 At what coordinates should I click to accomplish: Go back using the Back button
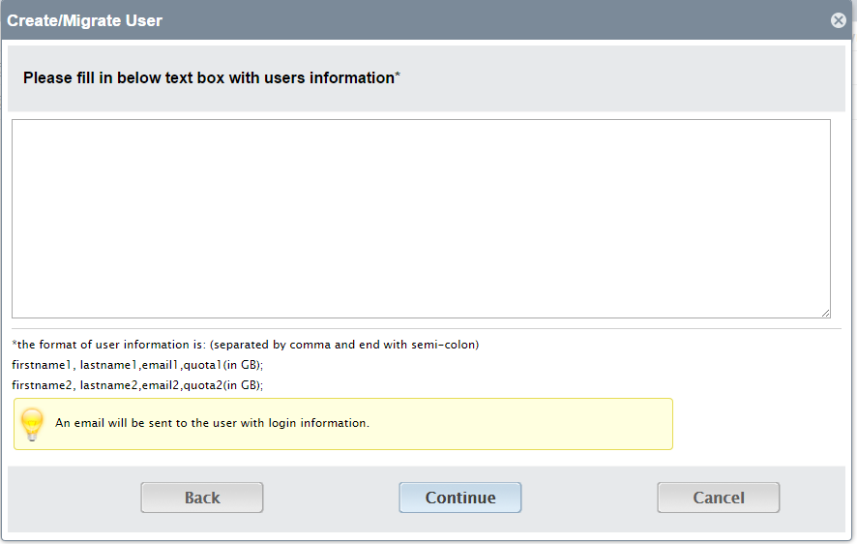pos(202,498)
